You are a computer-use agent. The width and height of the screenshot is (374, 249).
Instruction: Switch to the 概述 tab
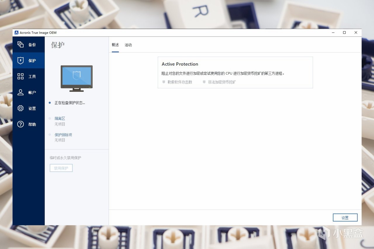(x=115, y=45)
